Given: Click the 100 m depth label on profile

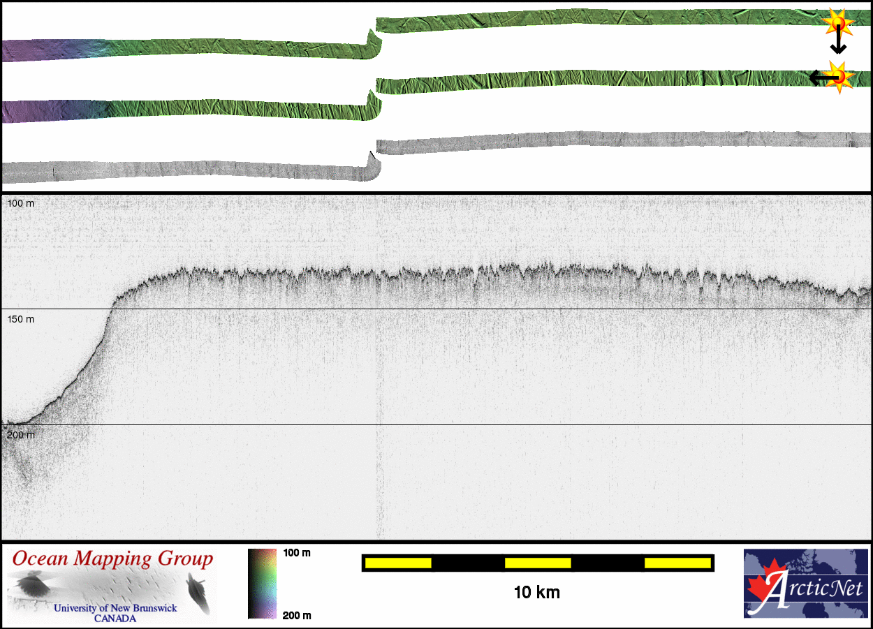Looking at the screenshot, I should 20,203.
